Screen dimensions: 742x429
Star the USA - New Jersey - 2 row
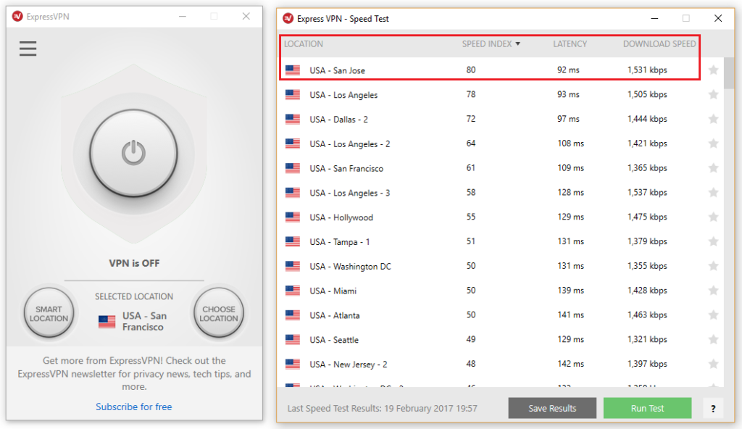(713, 364)
